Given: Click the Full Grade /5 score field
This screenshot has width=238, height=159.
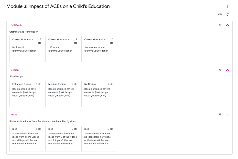Looking at the screenshot, I should (220, 25).
